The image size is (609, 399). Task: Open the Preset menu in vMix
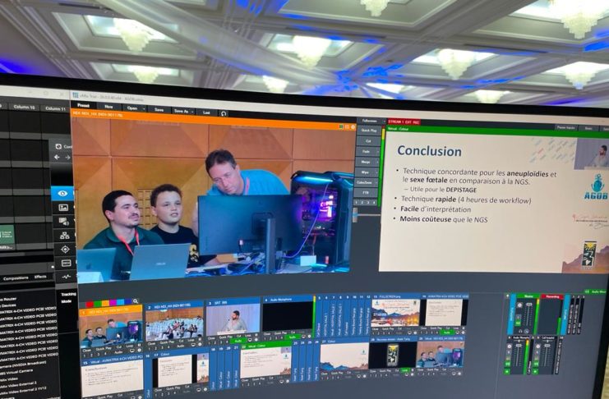[83, 106]
